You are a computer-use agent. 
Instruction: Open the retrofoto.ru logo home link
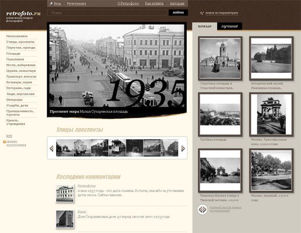[x=24, y=14]
